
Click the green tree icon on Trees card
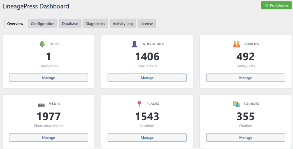pyautogui.click(x=42, y=44)
